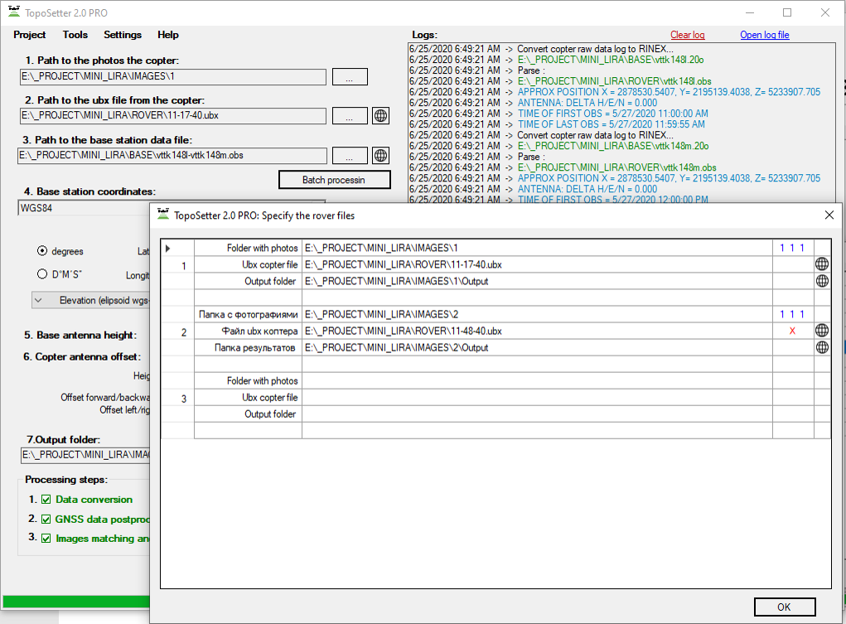Click the empty Folder with photos cell in row 3
846x624 pixels.
536,381
